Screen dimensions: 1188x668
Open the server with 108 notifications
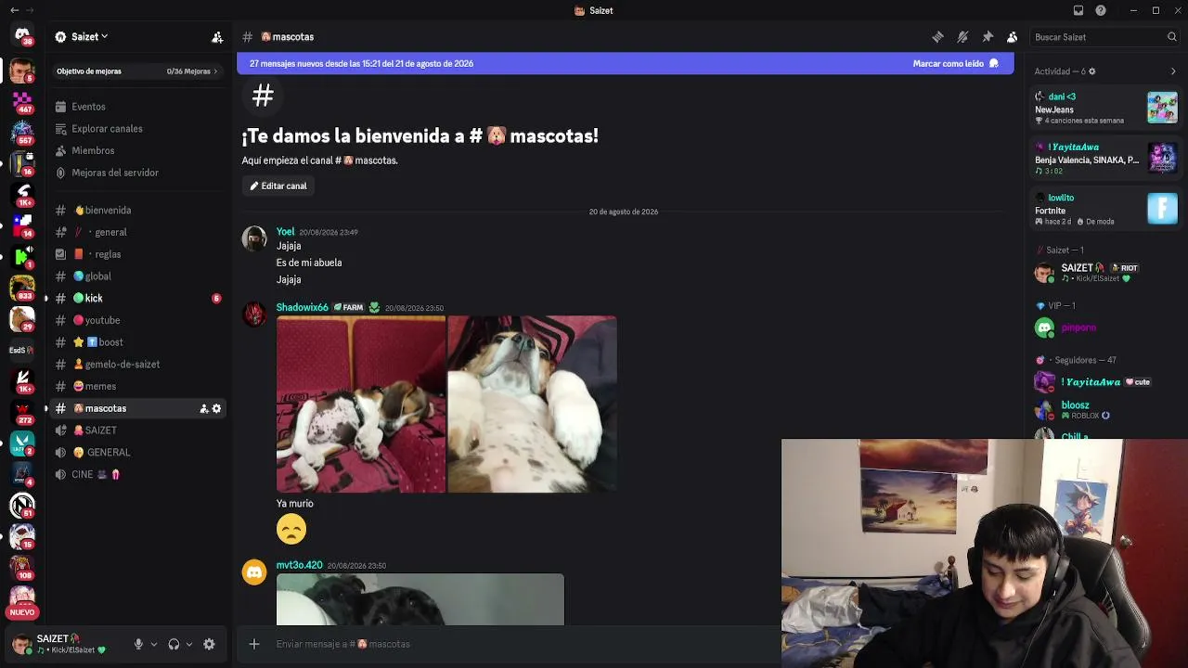click(x=22, y=568)
